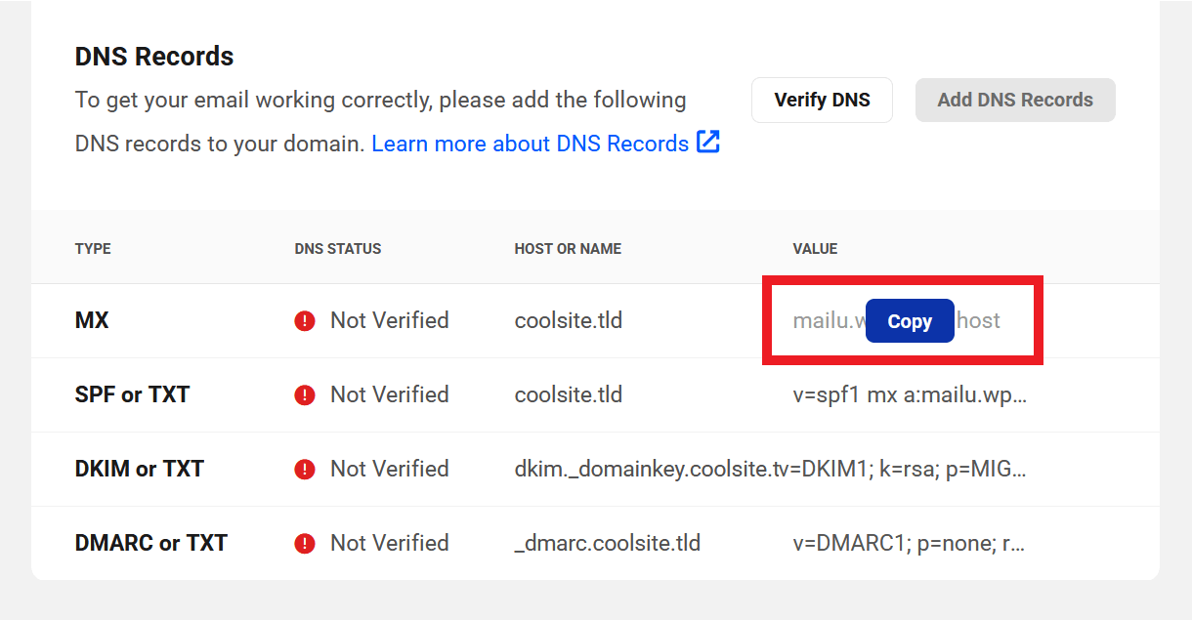Click the red warning icon in MX row
The image size is (1192, 620).
coord(305,321)
